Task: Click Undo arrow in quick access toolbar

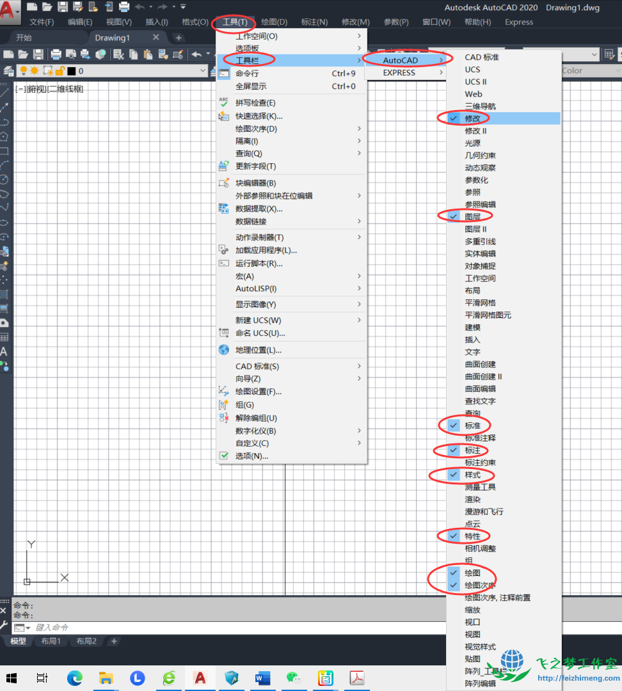Action: pyautogui.click(x=140, y=6)
